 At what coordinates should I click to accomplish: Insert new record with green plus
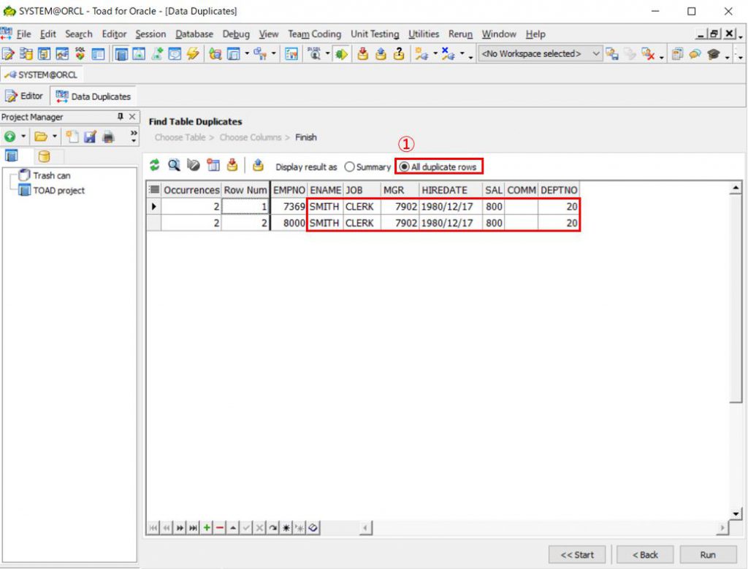click(x=207, y=527)
